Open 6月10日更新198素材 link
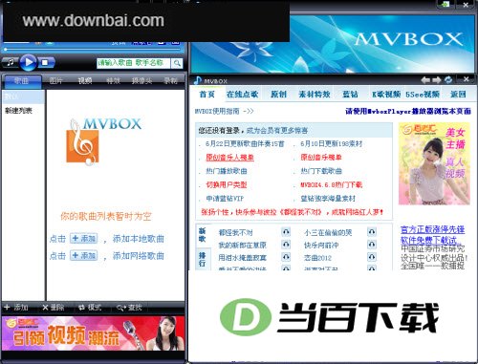This screenshot has width=478, height=364. tap(332, 144)
